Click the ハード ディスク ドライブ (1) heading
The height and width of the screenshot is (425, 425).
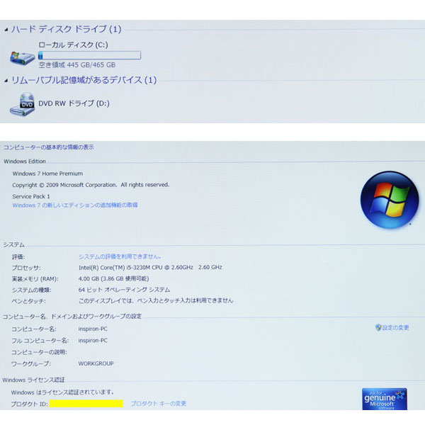[x=66, y=29]
